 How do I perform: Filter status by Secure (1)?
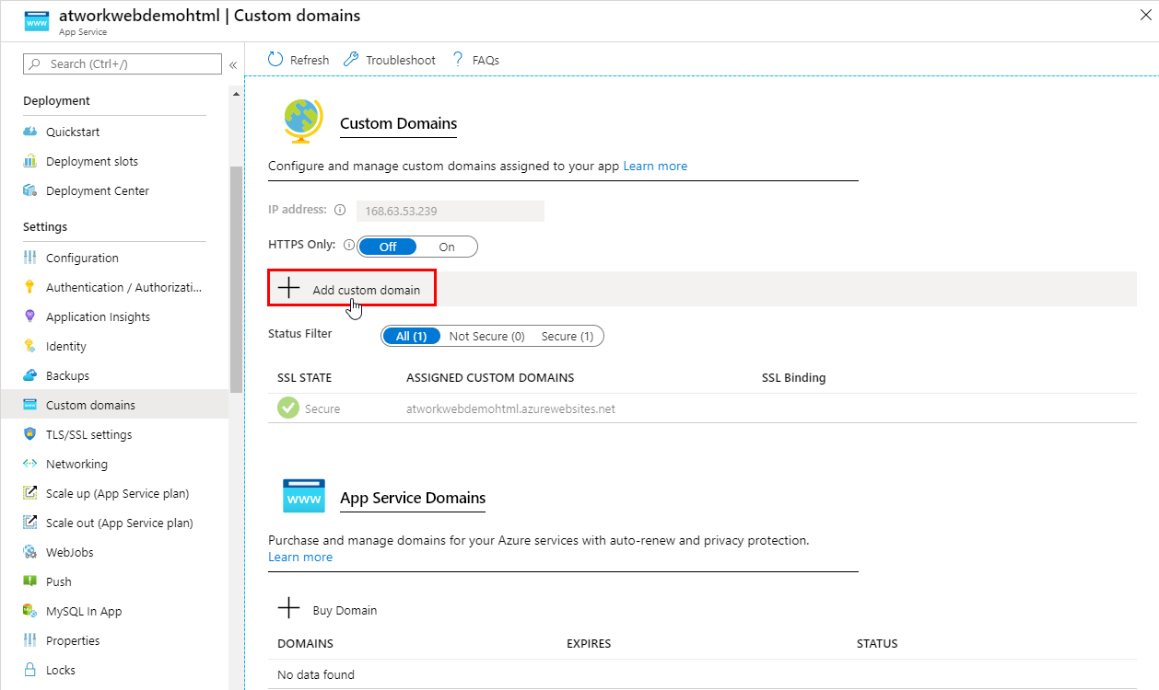click(x=568, y=337)
